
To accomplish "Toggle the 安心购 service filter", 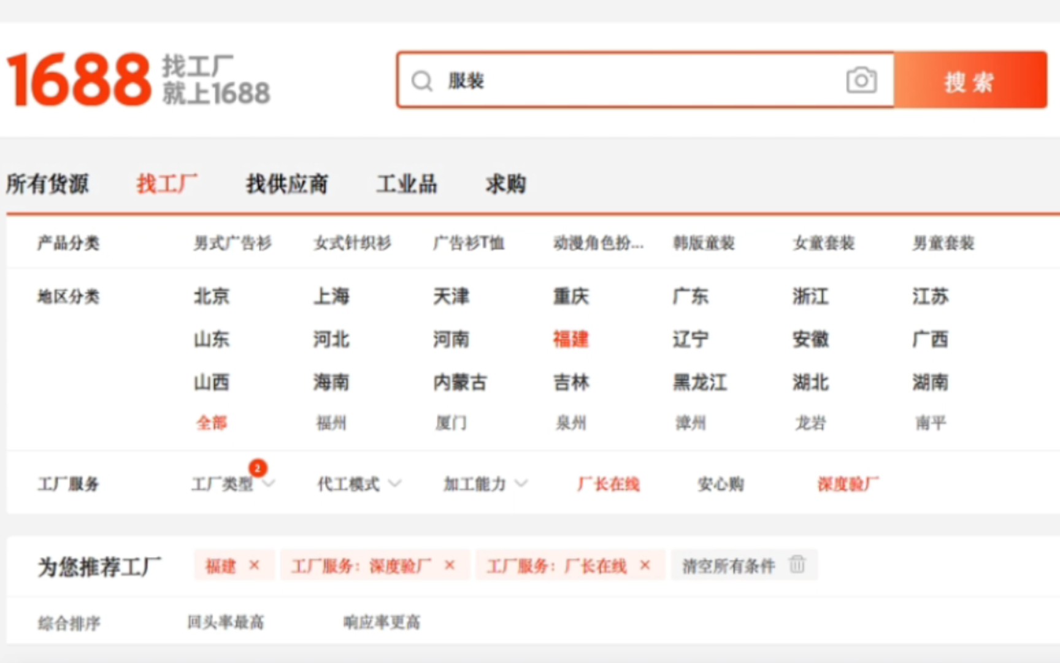I will pyautogui.click(x=721, y=484).
